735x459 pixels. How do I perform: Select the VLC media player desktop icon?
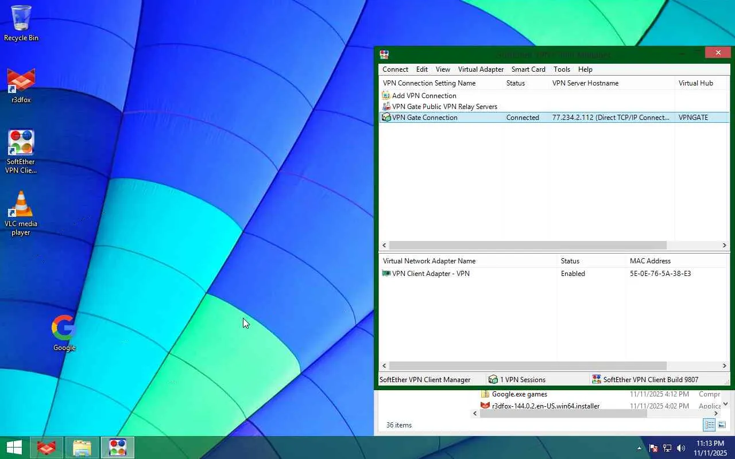(21, 213)
